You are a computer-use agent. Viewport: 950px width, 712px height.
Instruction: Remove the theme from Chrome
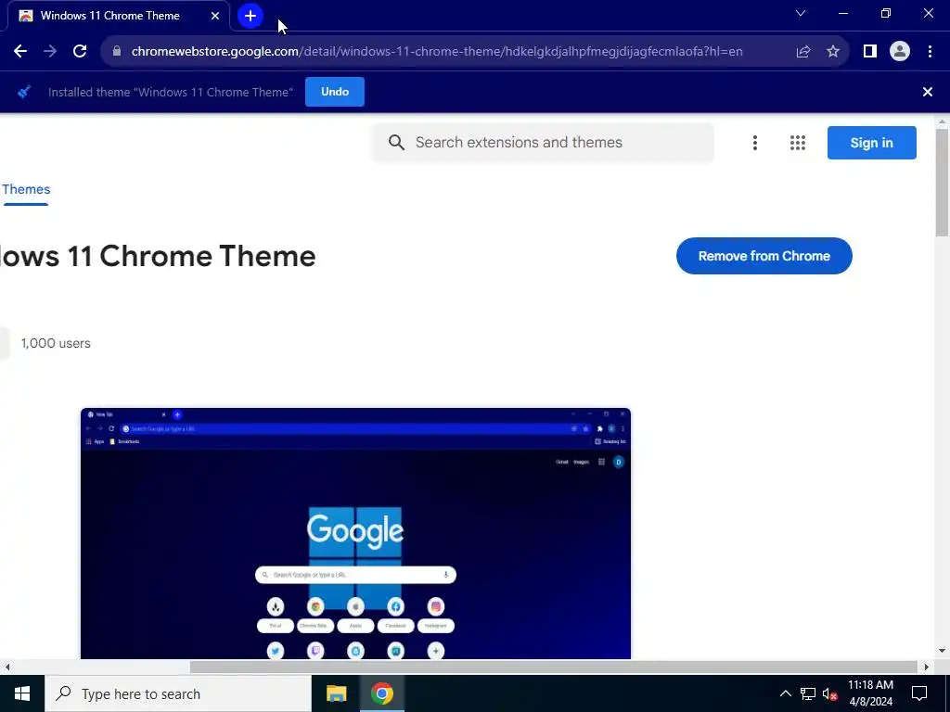point(764,256)
